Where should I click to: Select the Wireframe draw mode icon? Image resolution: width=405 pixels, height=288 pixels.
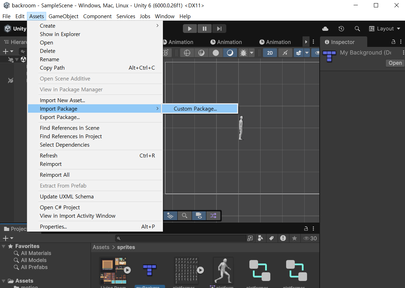tap(187, 53)
